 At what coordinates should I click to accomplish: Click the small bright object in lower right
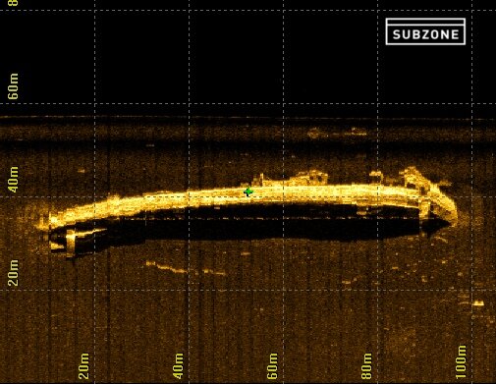[x=478, y=303]
